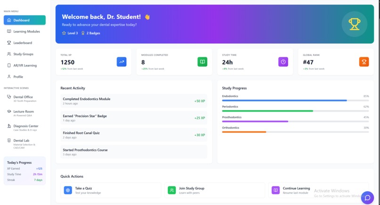Go to the Leaderboard page
380x205 pixels.
25,42
